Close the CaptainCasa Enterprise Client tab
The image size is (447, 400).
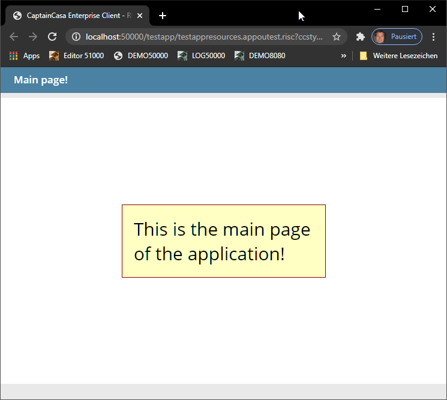(x=140, y=16)
